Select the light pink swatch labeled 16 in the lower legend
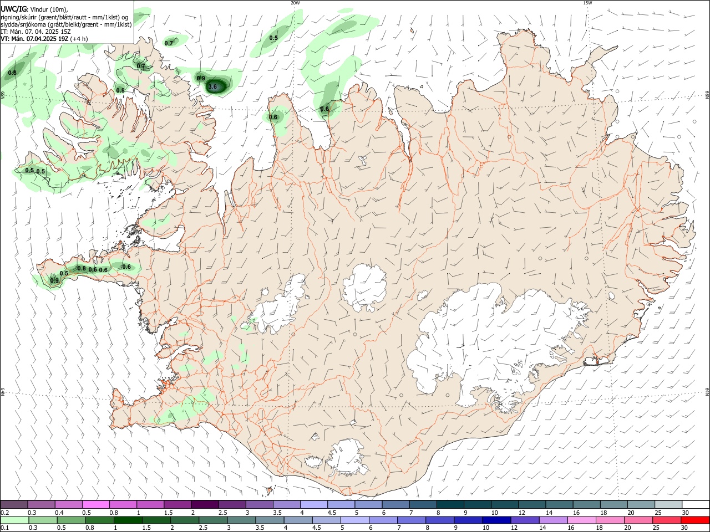 [x=581, y=520]
